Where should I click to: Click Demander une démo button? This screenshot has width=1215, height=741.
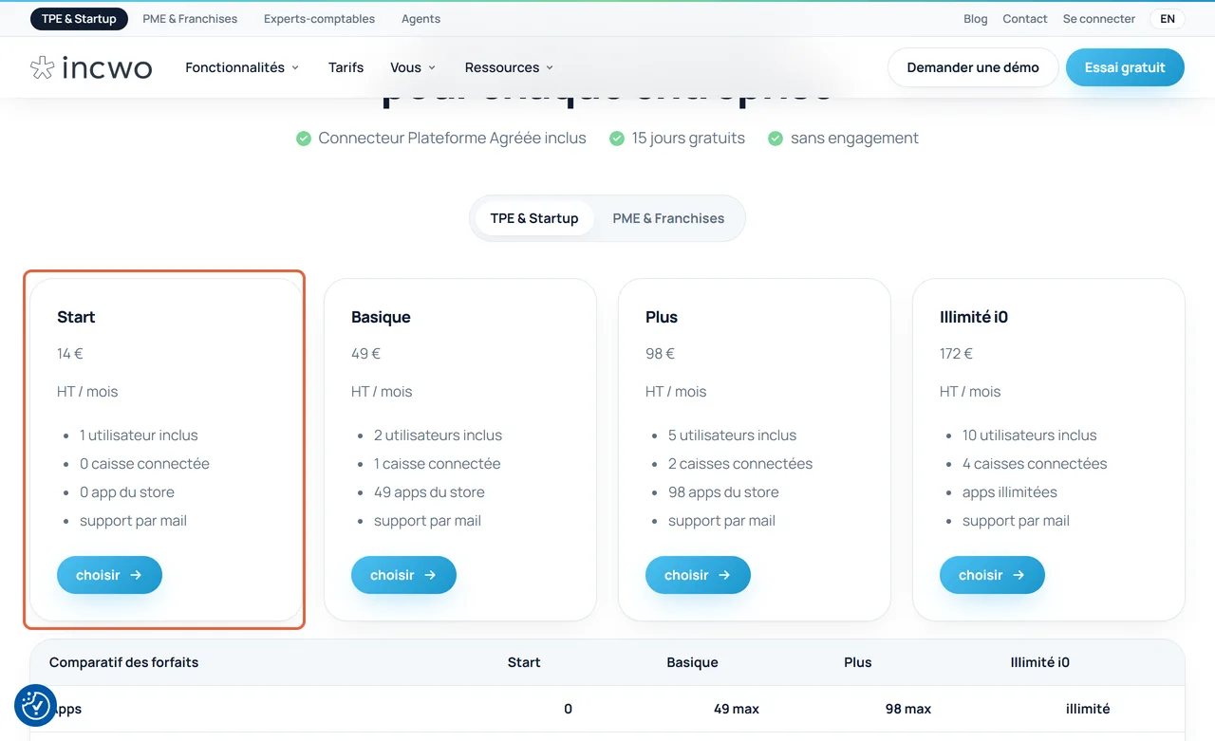coord(973,67)
